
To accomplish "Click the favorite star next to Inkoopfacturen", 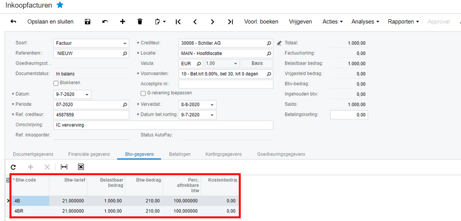I will [60, 5].
